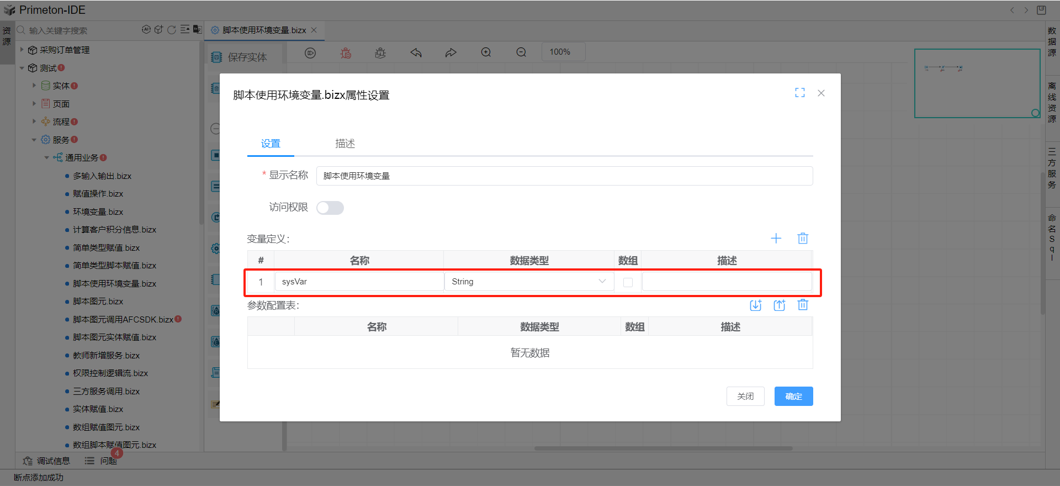1060x486 pixels.
Task: Open 脚本图元.bizx in the tree
Action: (x=98, y=302)
